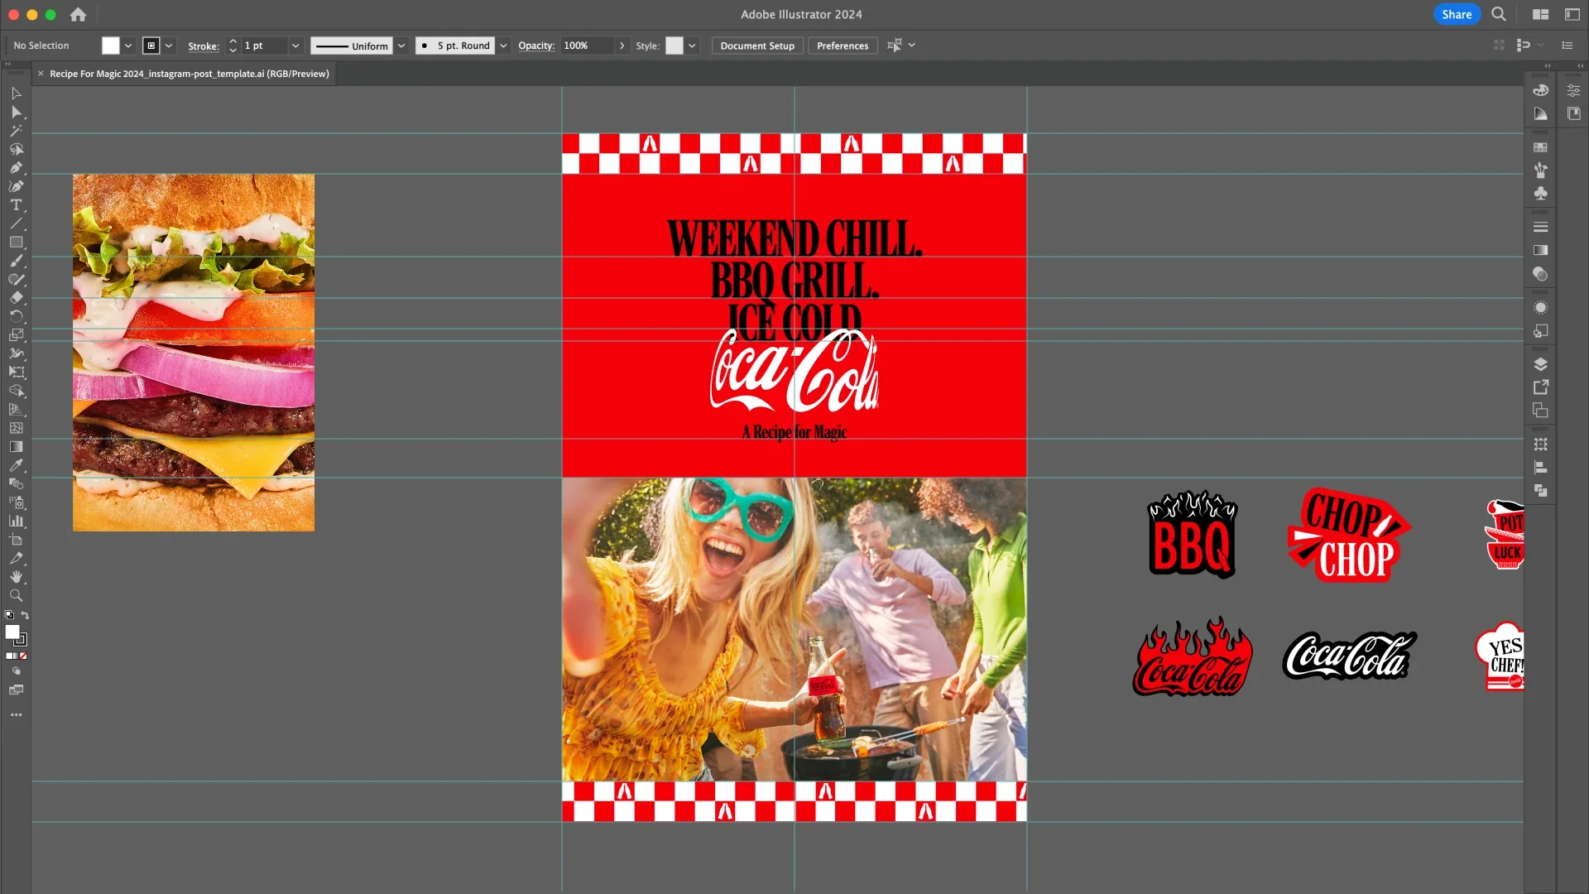
Task: Open the Symbols panel club icon
Action: pyautogui.click(x=1540, y=194)
